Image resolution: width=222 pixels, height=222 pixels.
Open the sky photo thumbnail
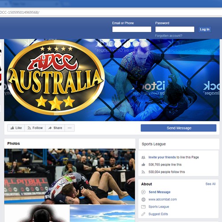click(103, 214)
